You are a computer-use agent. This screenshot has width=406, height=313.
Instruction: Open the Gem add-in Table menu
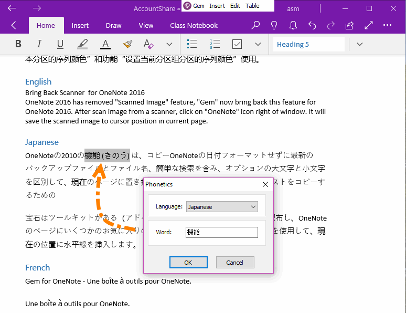click(x=252, y=6)
